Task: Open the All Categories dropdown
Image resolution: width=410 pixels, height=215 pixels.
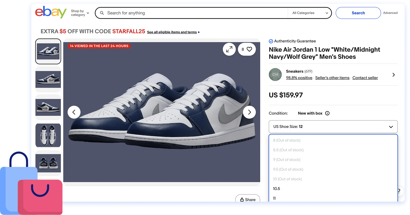Action: 310,13
